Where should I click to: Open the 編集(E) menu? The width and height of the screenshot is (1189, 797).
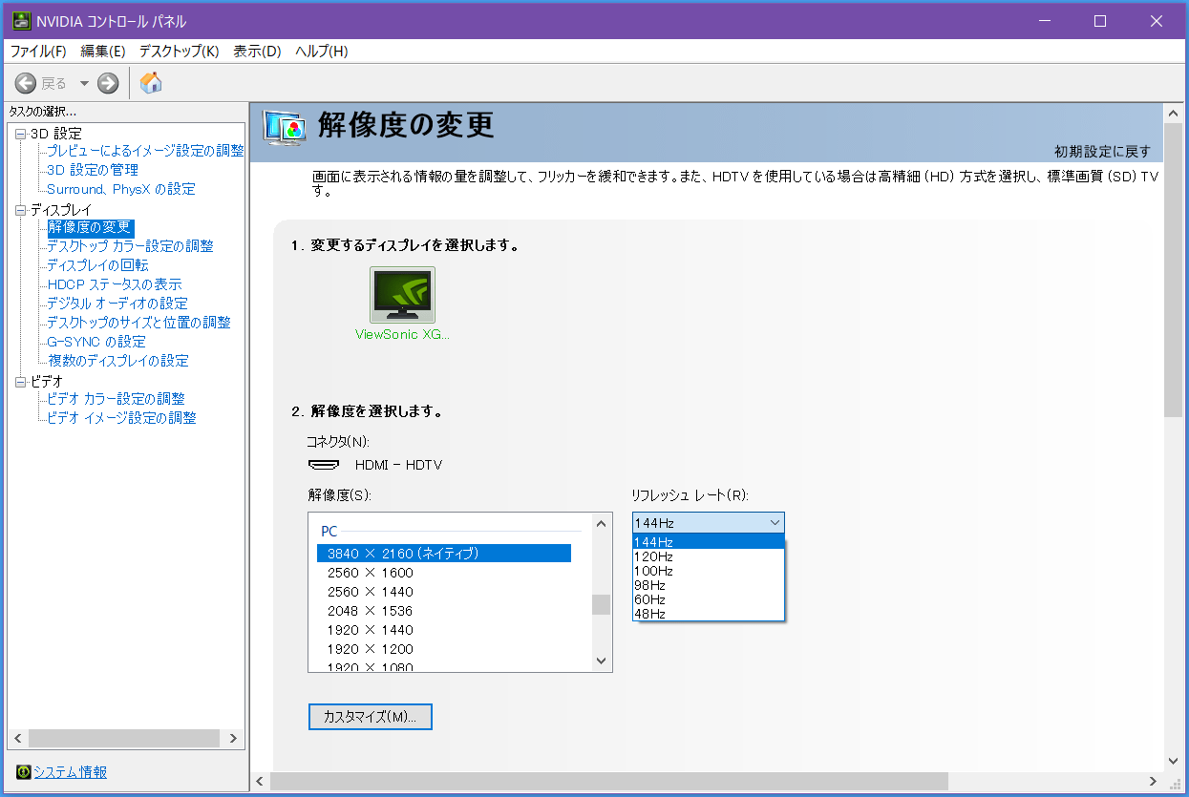pyautogui.click(x=103, y=51)
